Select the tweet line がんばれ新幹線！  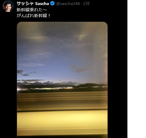pyautogui.click(x=33, y=16)
